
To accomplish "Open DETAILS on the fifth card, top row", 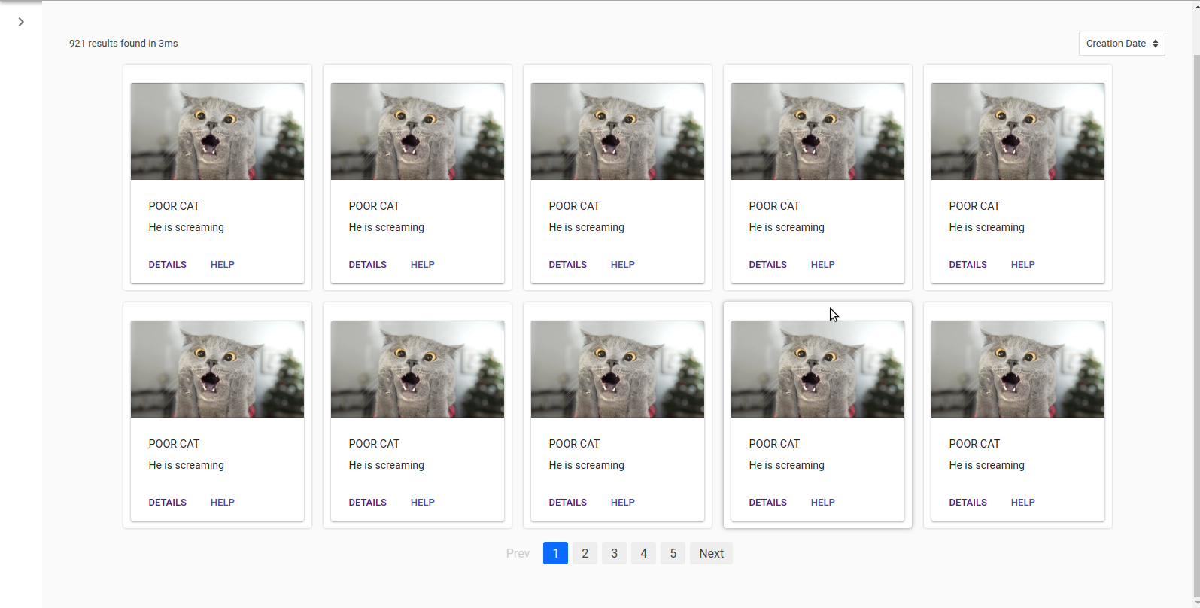I will [x=968, y=264].
